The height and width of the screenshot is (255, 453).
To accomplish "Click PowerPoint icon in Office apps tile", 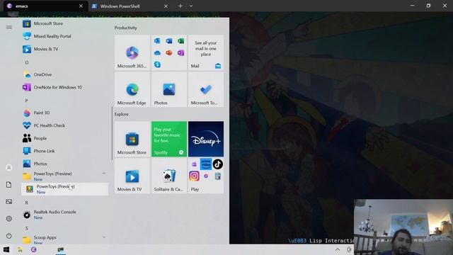I will [x=169, y=52].
